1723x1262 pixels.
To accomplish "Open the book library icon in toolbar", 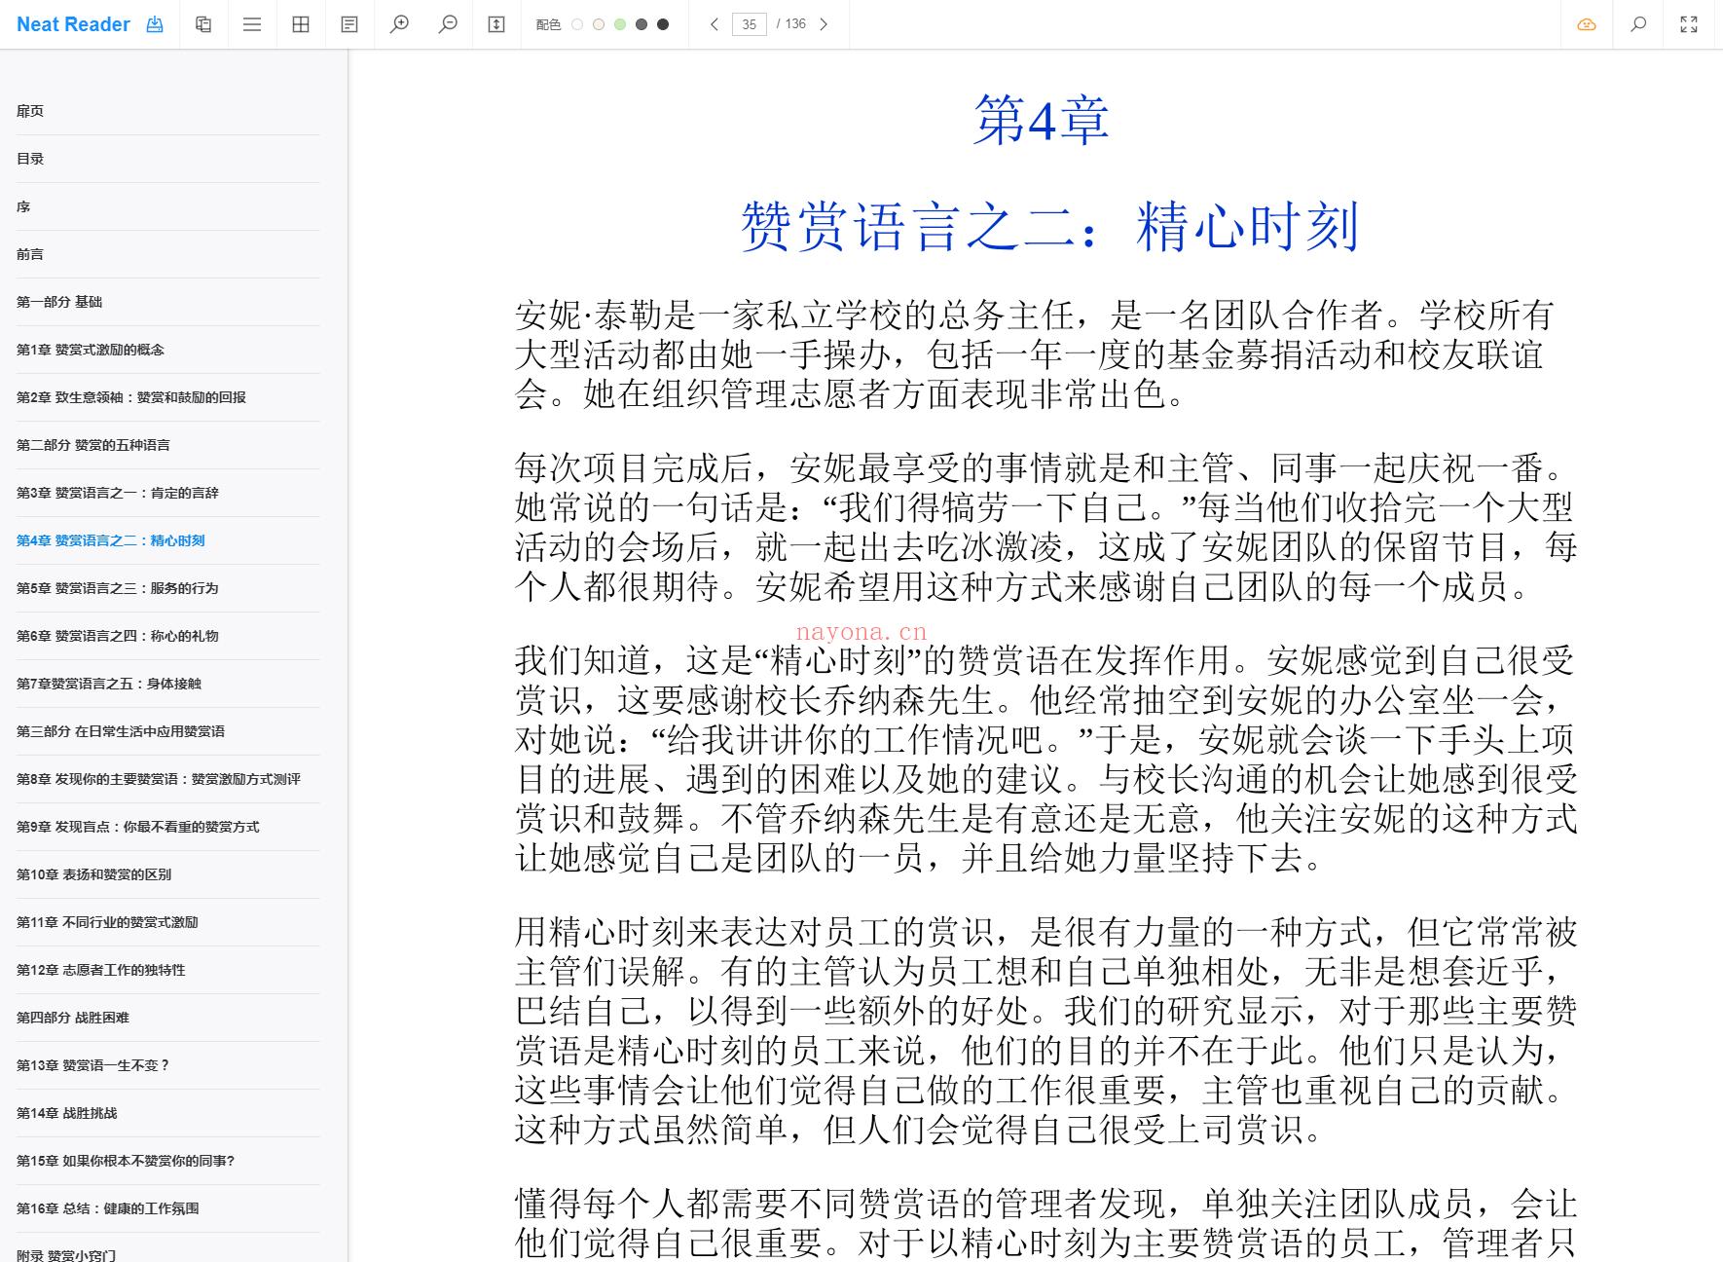I will (x=203, y=24).
